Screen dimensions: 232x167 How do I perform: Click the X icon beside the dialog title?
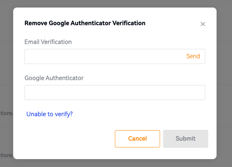pos(203,24)
